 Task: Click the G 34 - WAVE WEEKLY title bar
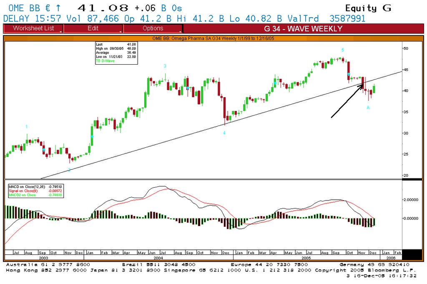pyautogui.click(x=304, y=29)
